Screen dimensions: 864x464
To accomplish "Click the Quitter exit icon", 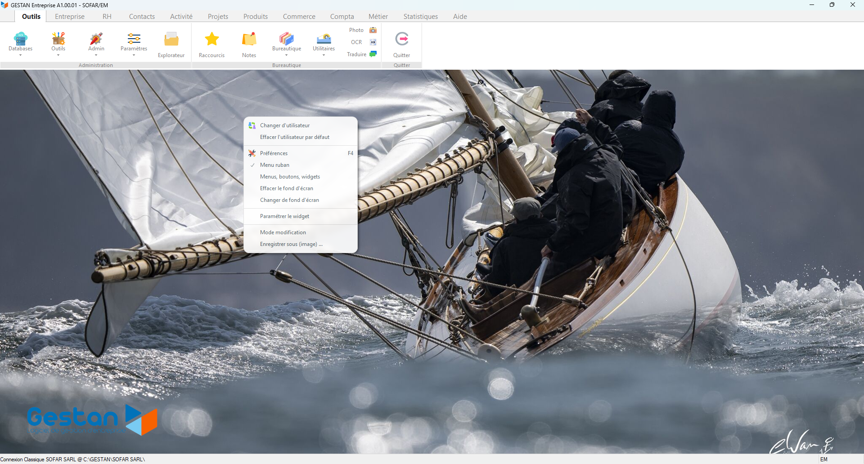I will pyautogui.click(x=401, y=39).
